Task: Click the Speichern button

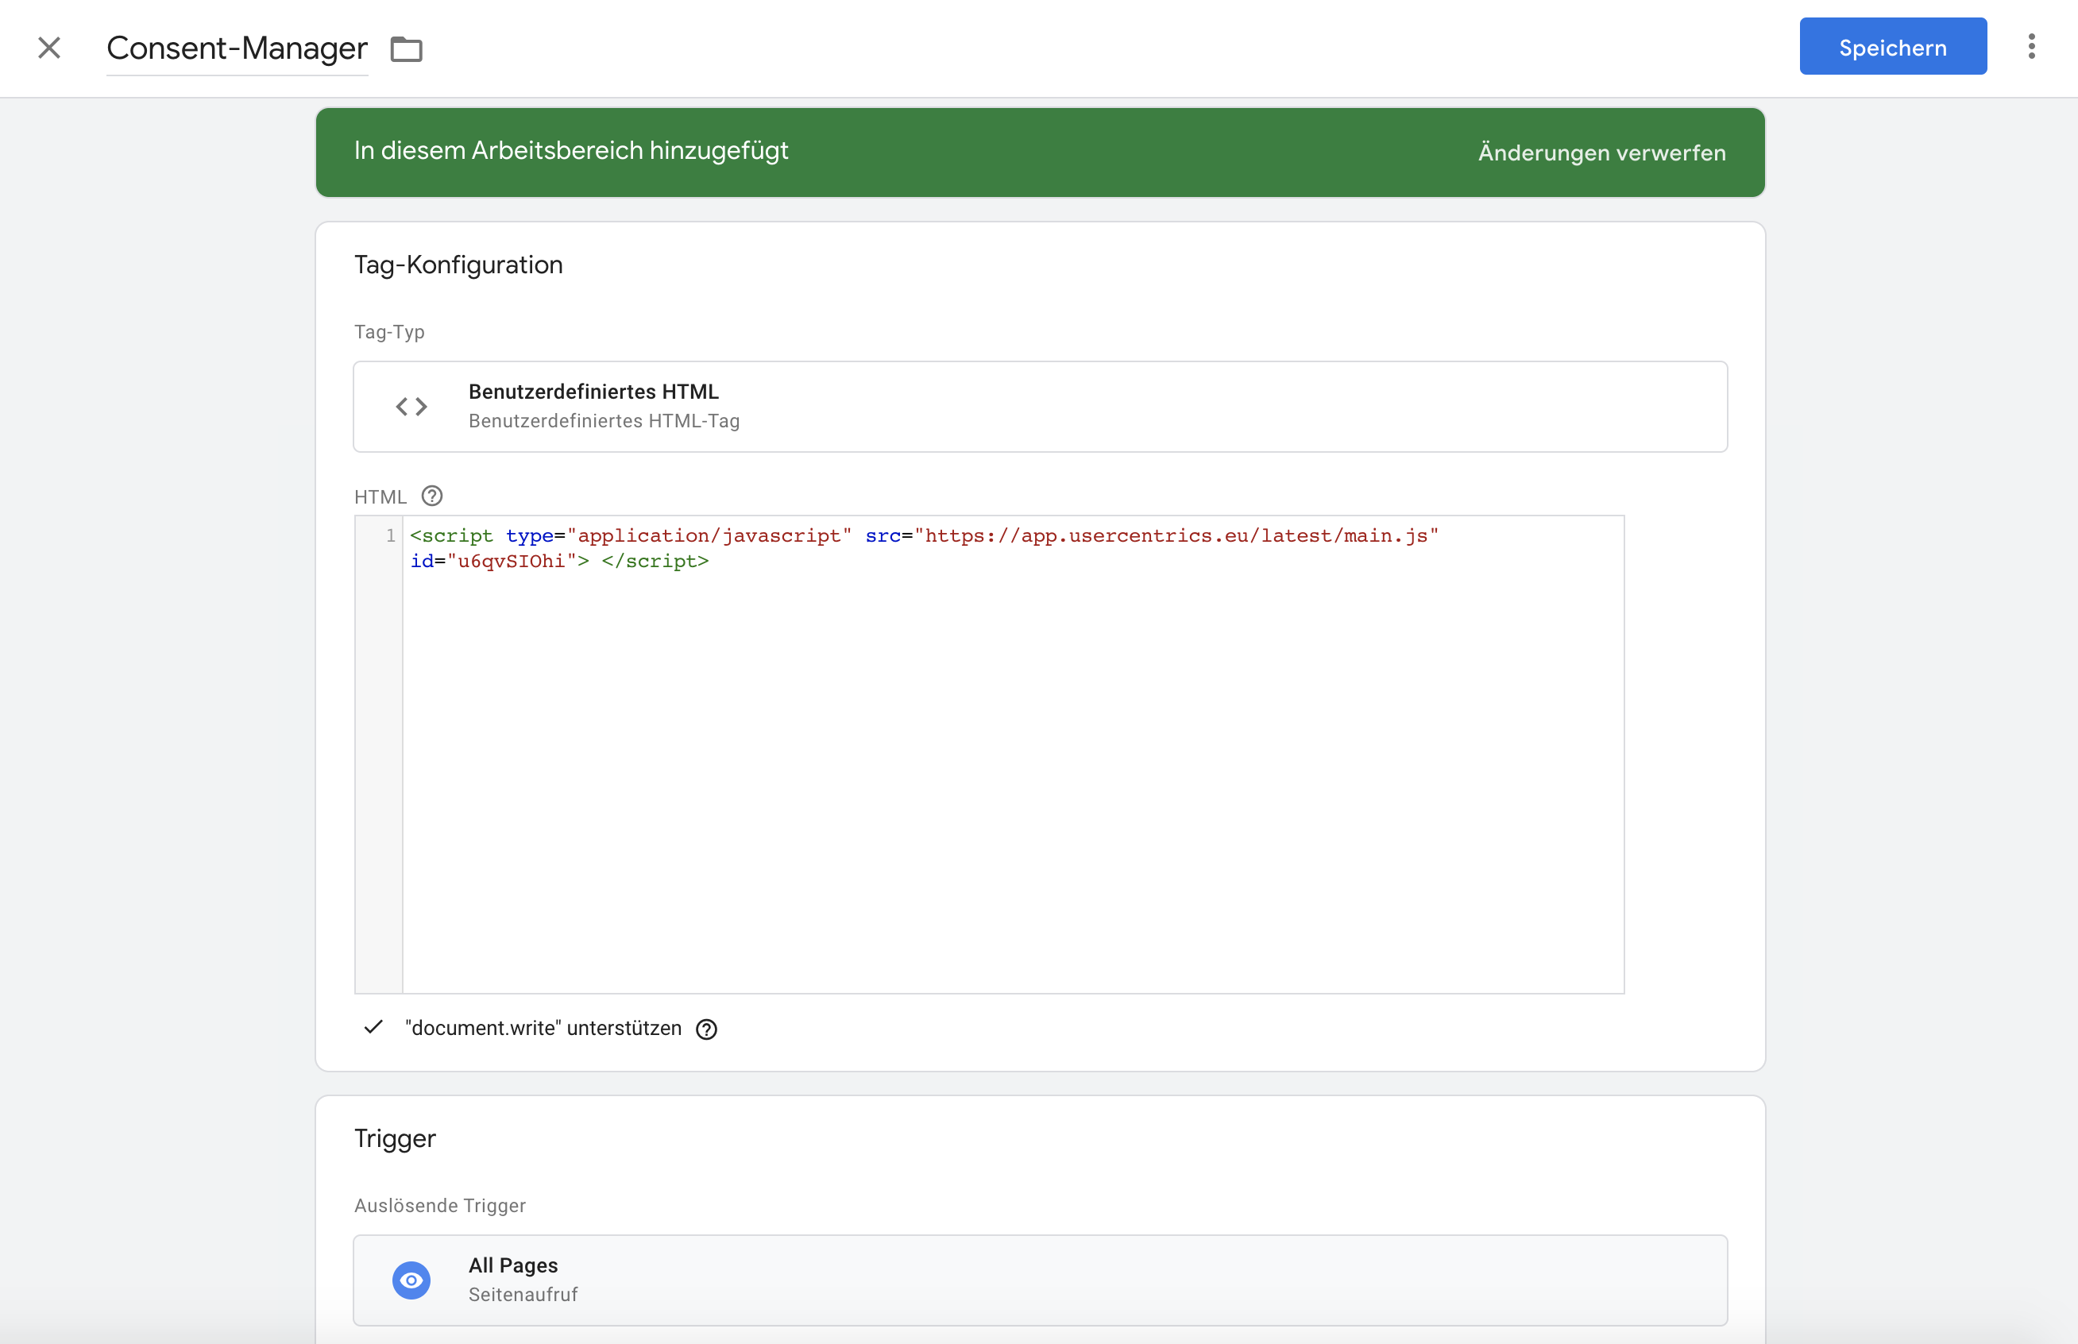Action: point(1892,47)
